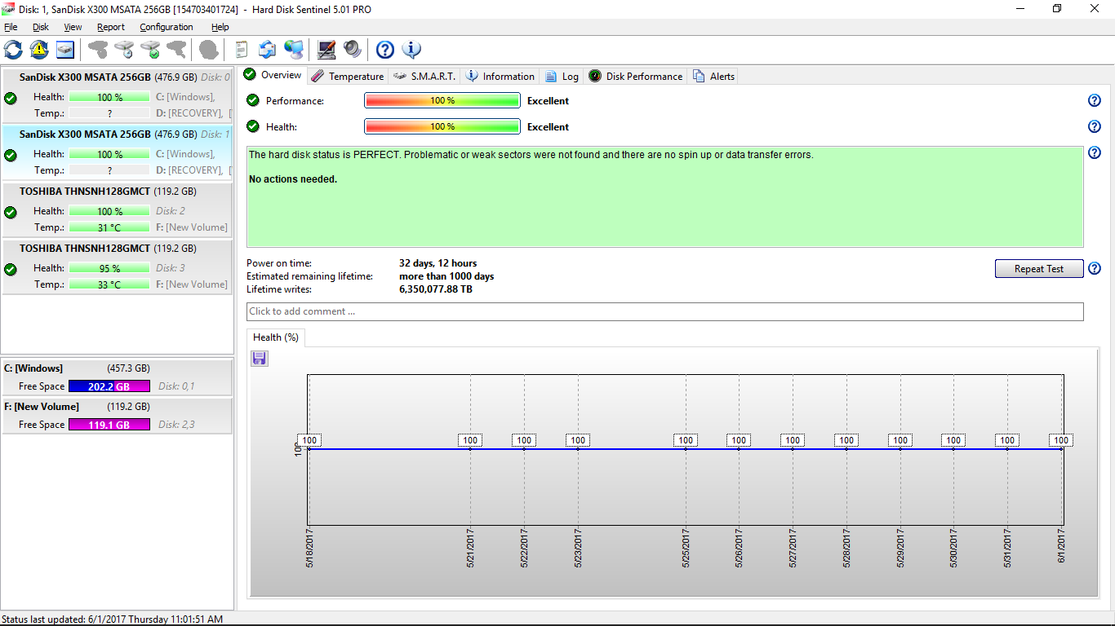Image resolution: width=1115 pixels, height=626 pixels.
Task: Open the Disk menu
Action: coord(41,27)
